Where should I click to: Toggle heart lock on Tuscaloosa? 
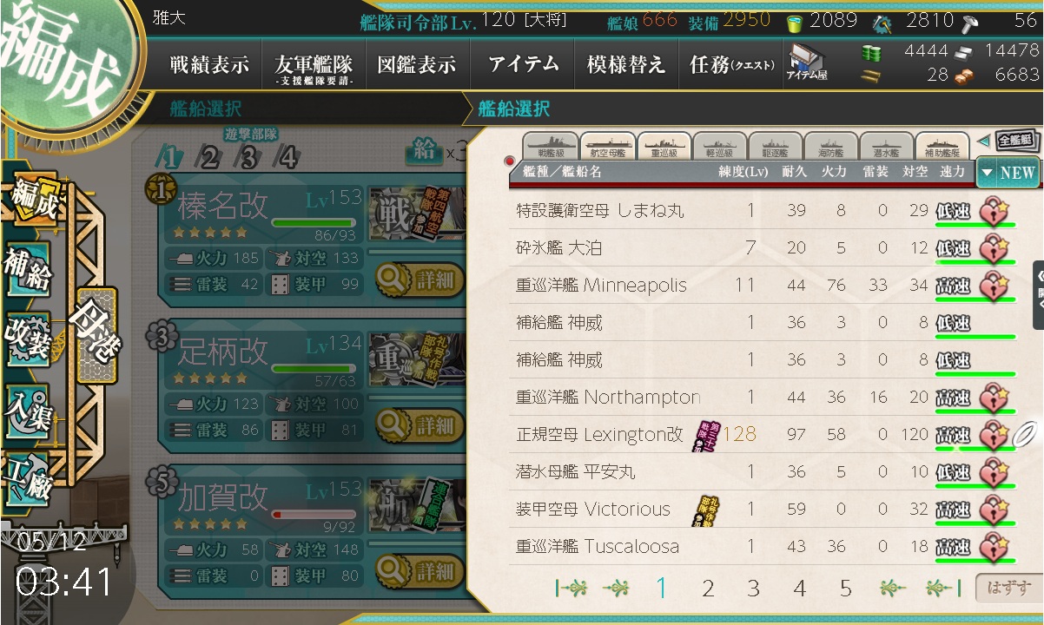tap(993, 547)
